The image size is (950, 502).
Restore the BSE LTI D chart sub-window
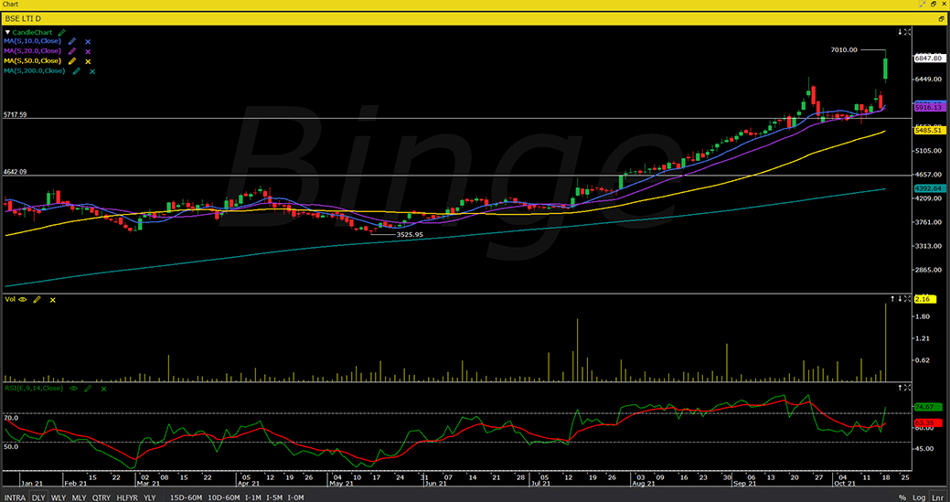tap(942, 19)
